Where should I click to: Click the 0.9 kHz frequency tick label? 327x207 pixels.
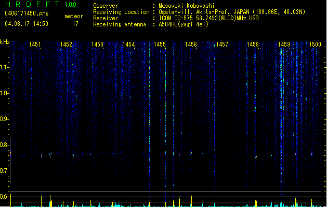pyautogui.click(x=4, y=119)
